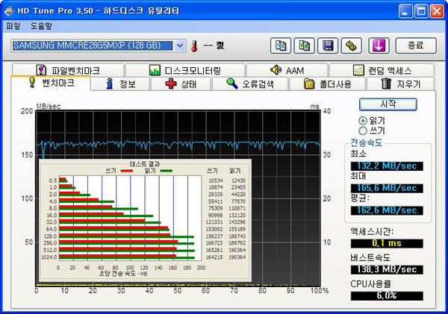This screenshot has height=314, width=448.
Task: Switch to the 폴더사용 tab label
Action: click(335, 84)
